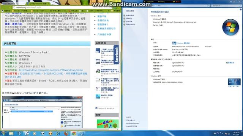
Task: Open the white alien-face taskbar icon
Action: coord(43,133)
